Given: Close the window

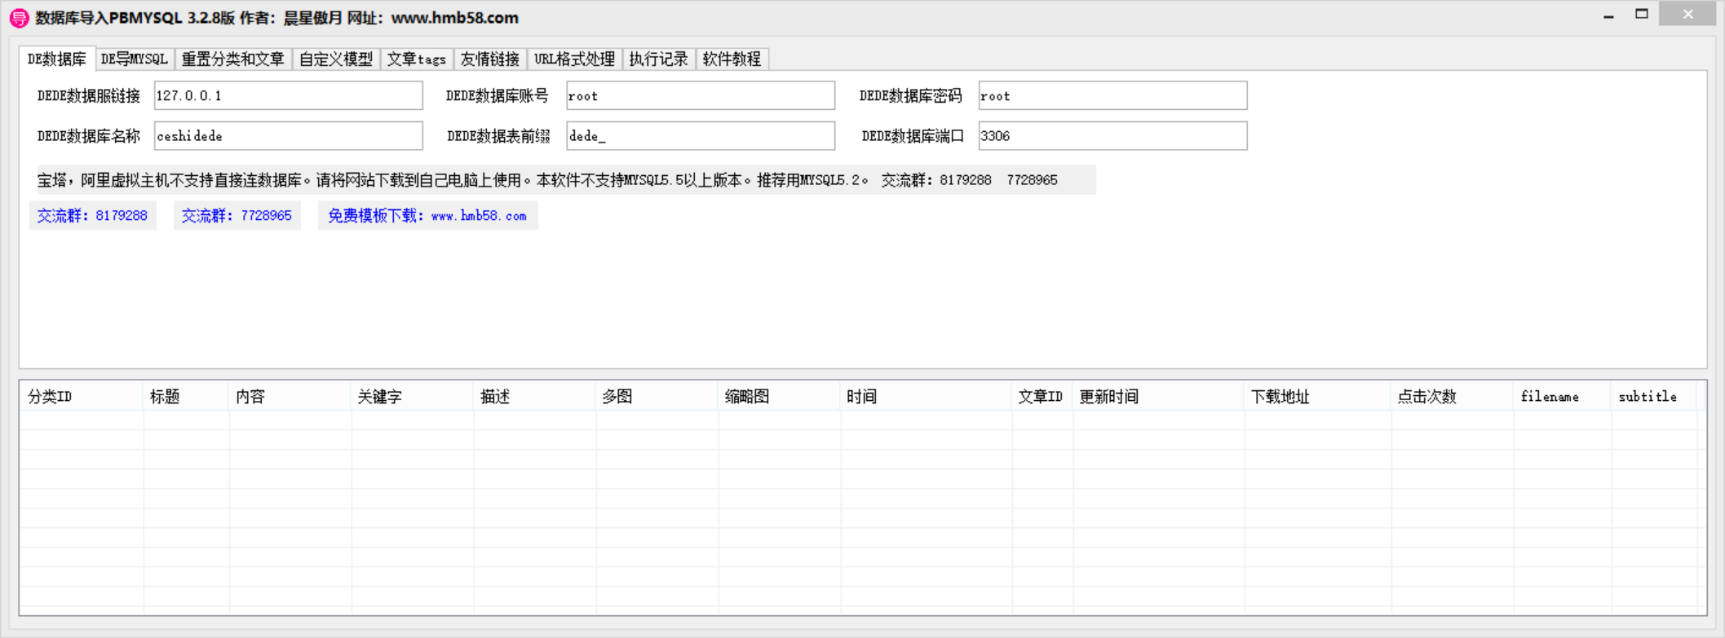Looking at the screenshot, I should pyautogui.click(x=1688, y=14).
